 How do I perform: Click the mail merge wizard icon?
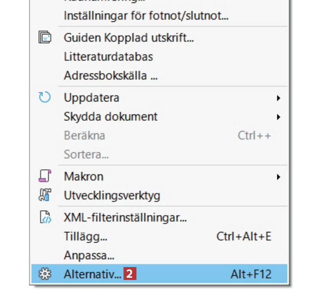(45, 38)
